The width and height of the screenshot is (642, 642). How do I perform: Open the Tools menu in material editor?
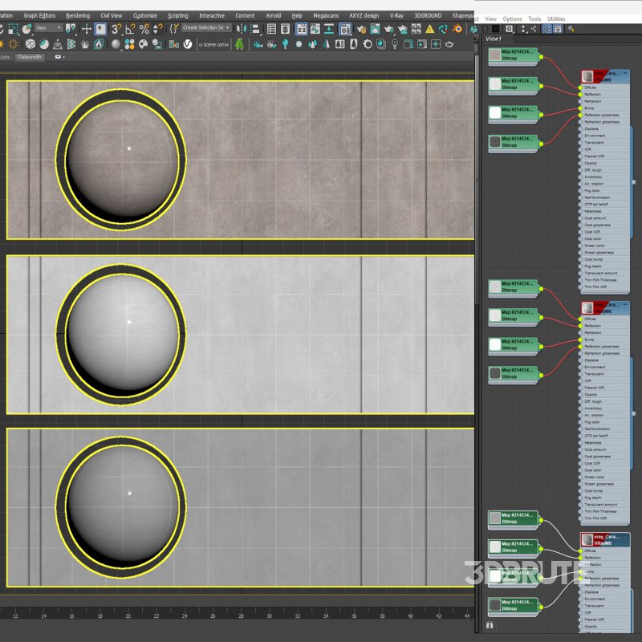click(x=534, y=18)
